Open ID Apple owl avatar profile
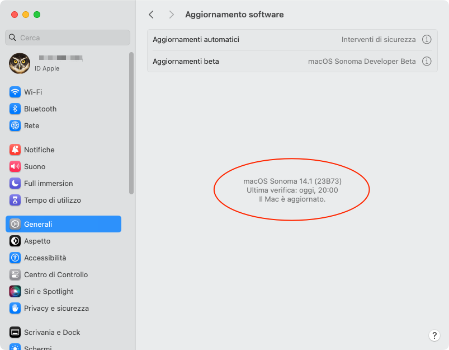 pyautogui.click(x=20, y=63)
